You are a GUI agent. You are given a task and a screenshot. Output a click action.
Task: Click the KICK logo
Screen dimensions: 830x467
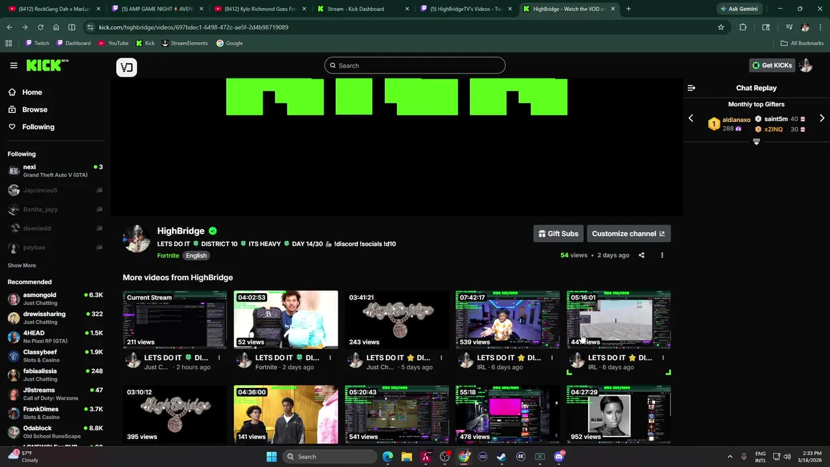[47, 65]
